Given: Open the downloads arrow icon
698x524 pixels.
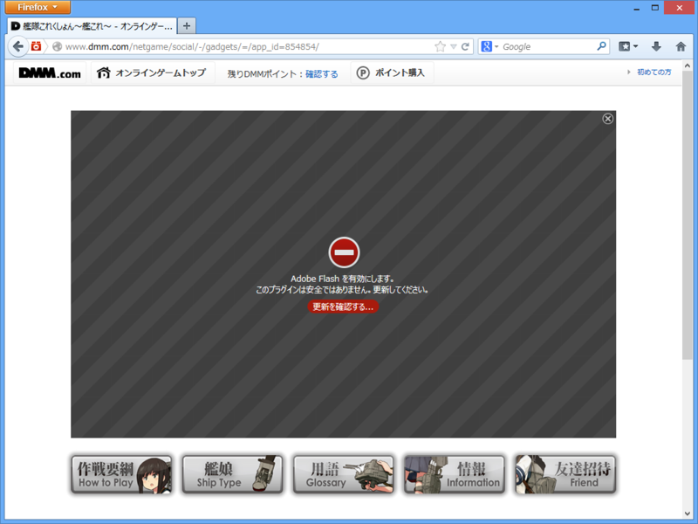Looking at the screenshot, I should (656, 46).
